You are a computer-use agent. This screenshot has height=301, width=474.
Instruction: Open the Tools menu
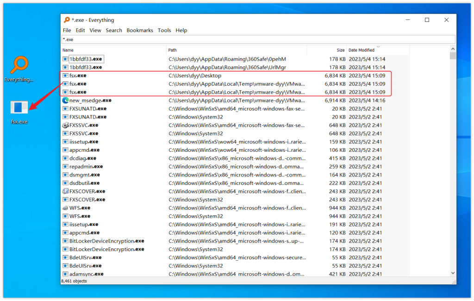[x=164, y=30]
